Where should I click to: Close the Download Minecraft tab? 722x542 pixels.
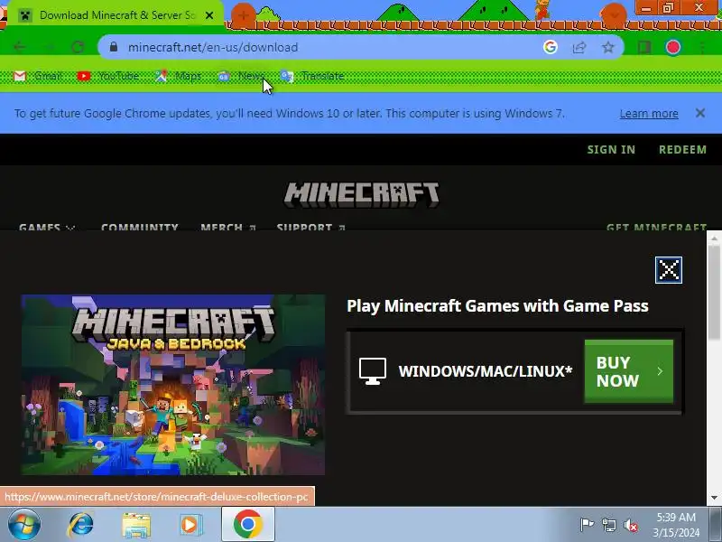(x=209, y=15)
